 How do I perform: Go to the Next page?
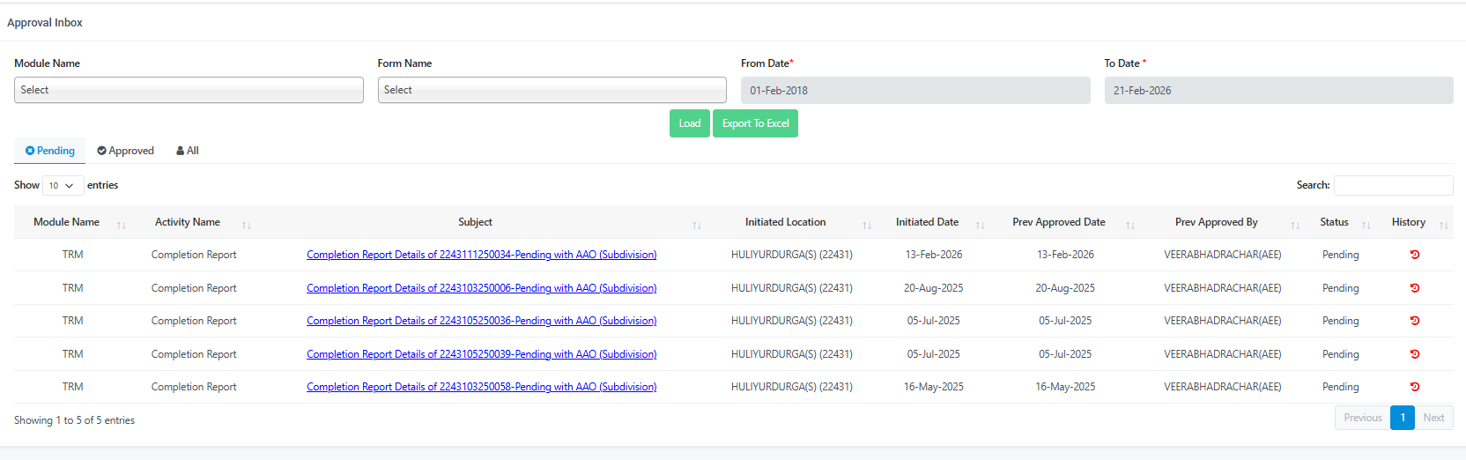point(1433,418)
